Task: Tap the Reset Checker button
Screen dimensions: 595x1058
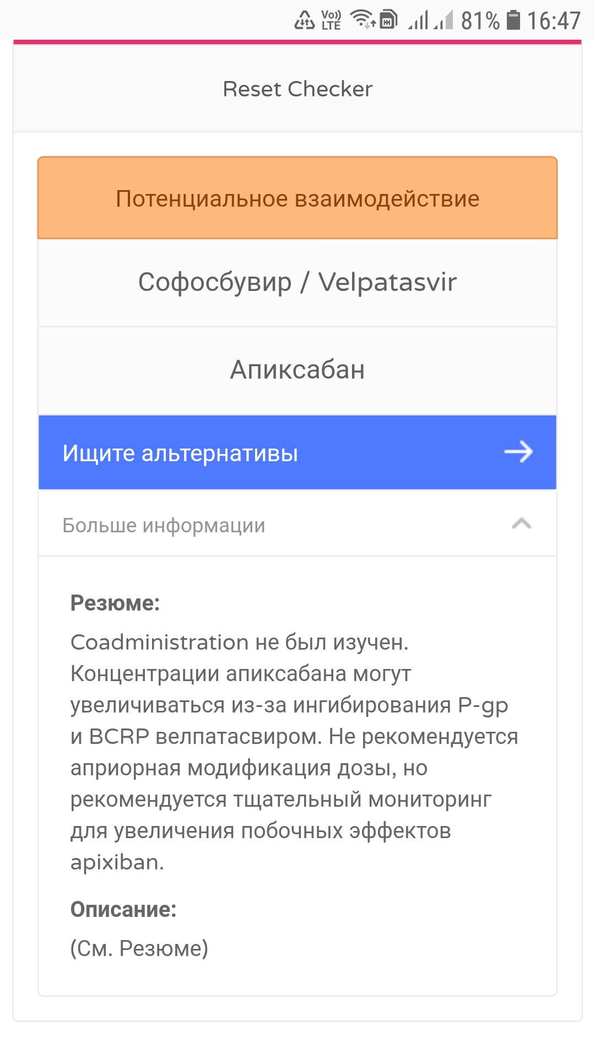Action: (297, 89)
